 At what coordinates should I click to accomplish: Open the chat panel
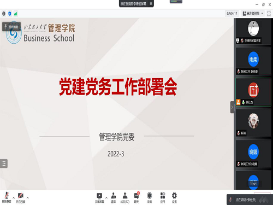tap(136, 197)
